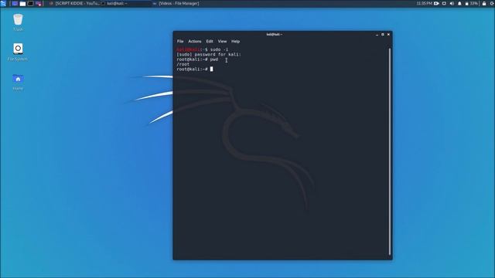Click the 11:35 PM panel clock
Viewport: 495px width, 278px height.
pyautogui.click(x=424, y=3)
